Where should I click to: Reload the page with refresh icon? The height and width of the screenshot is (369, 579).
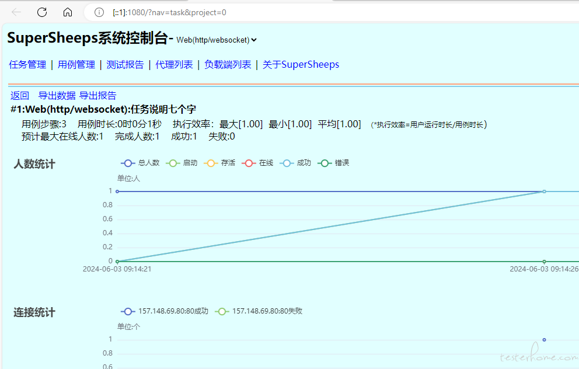point(42,12)
